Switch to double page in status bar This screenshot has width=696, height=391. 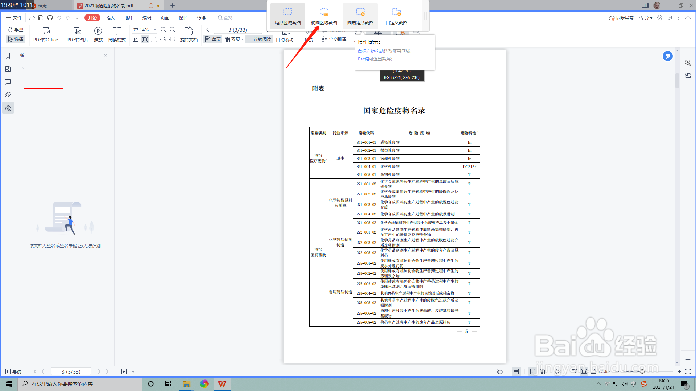[x=542, y=371]
